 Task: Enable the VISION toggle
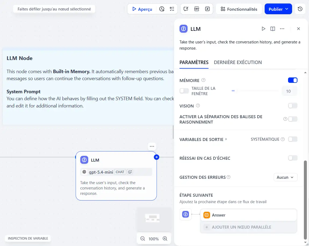click(x=292, y=106)
